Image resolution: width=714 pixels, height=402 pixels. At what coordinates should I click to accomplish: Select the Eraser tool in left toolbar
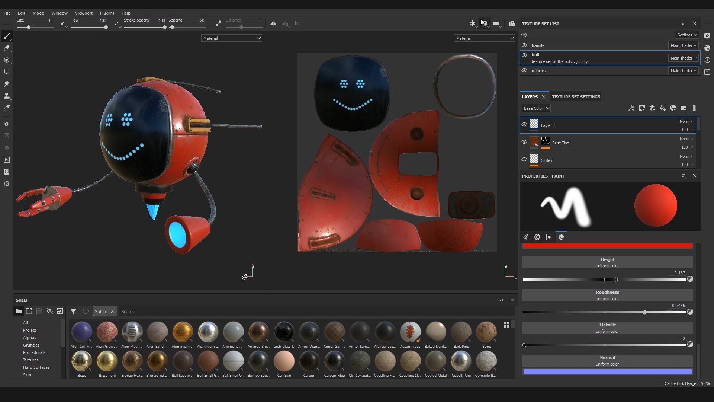click(6, 48)
